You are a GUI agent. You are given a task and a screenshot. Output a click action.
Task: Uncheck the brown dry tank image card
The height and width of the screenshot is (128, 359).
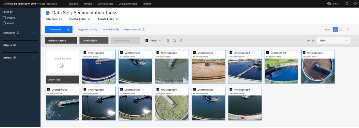pos(195,53)
